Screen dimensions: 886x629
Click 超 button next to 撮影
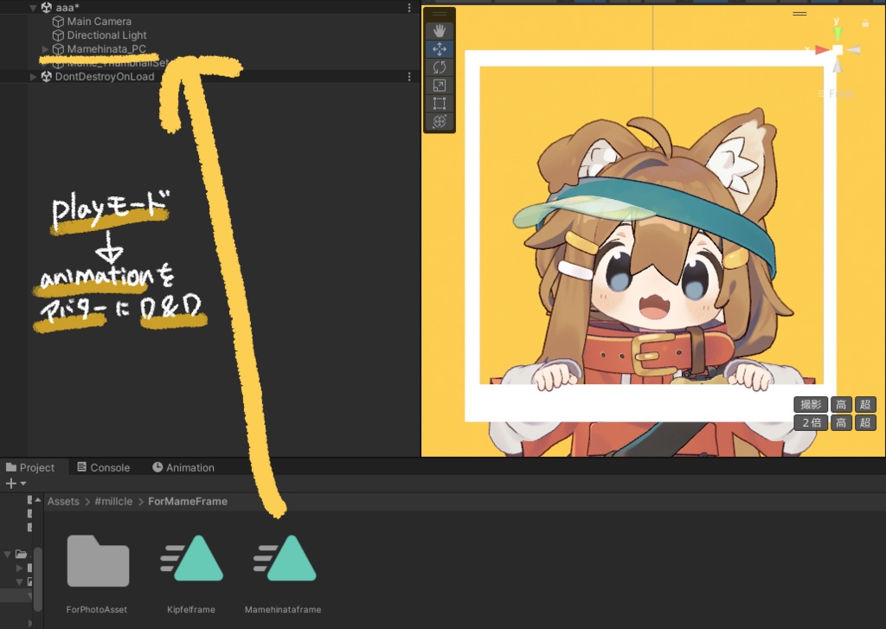[865, 405]
